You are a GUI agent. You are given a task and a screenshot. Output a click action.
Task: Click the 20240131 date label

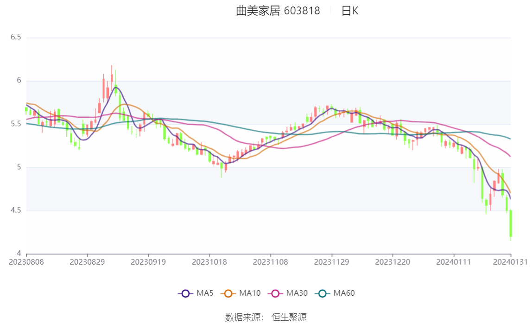tap(510, 262)
